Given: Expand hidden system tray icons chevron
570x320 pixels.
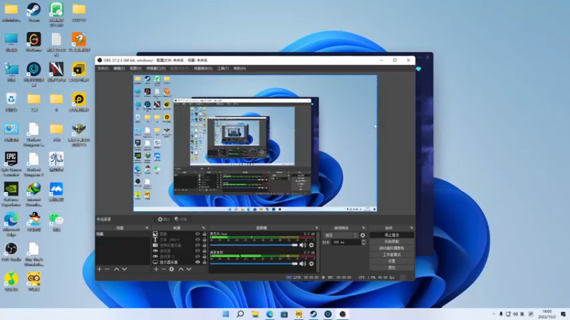Looking at the screenshot, I should point(494,314).
